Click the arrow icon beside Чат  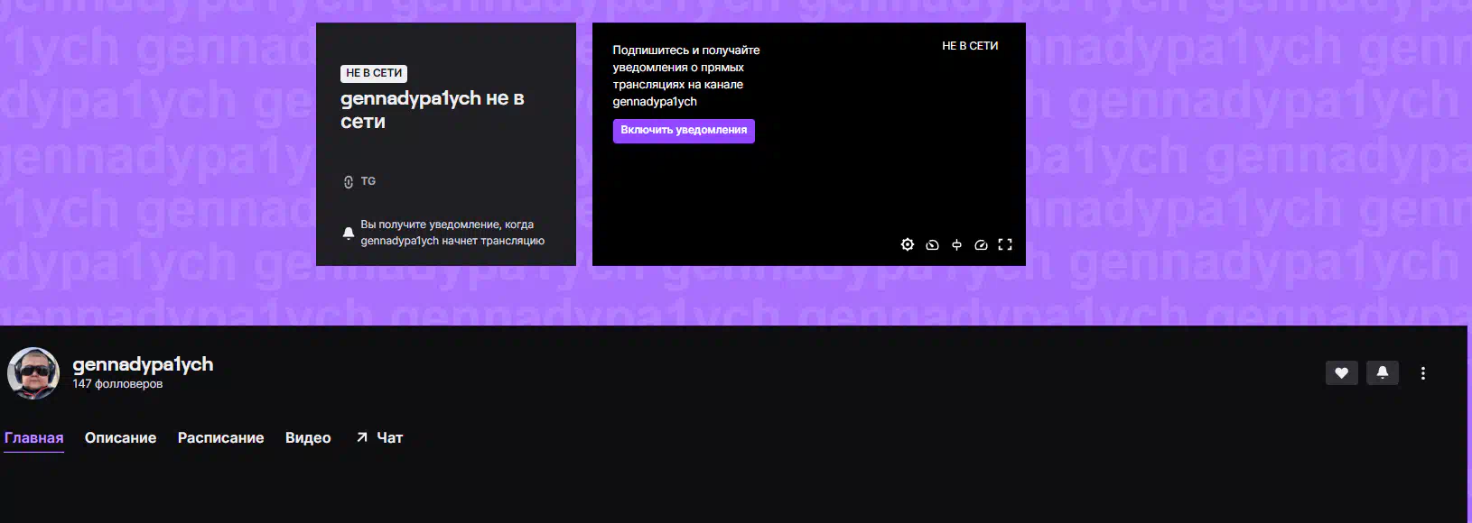tap(362, 437)
